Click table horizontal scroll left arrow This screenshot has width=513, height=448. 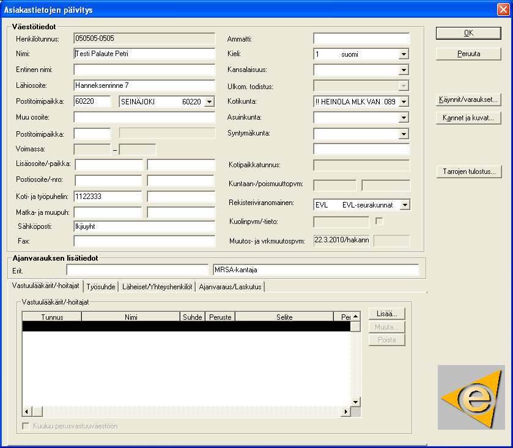tap(27, 412)
